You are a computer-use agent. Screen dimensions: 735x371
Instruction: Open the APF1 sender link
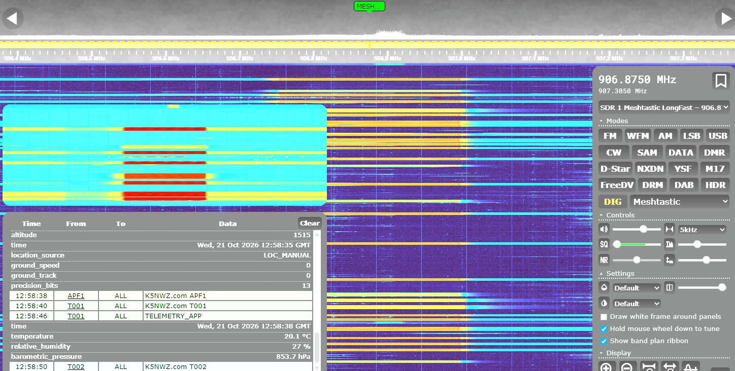(x=76, y=295)
